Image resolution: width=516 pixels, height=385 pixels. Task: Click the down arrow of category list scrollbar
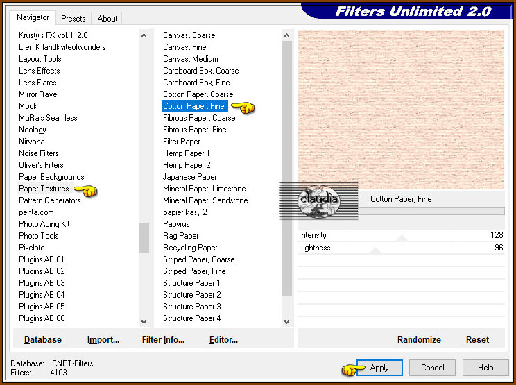[144, 321]
